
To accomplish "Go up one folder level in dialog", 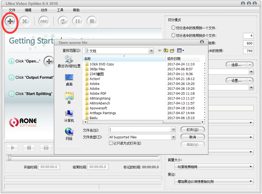I will [x=166, y=50].
